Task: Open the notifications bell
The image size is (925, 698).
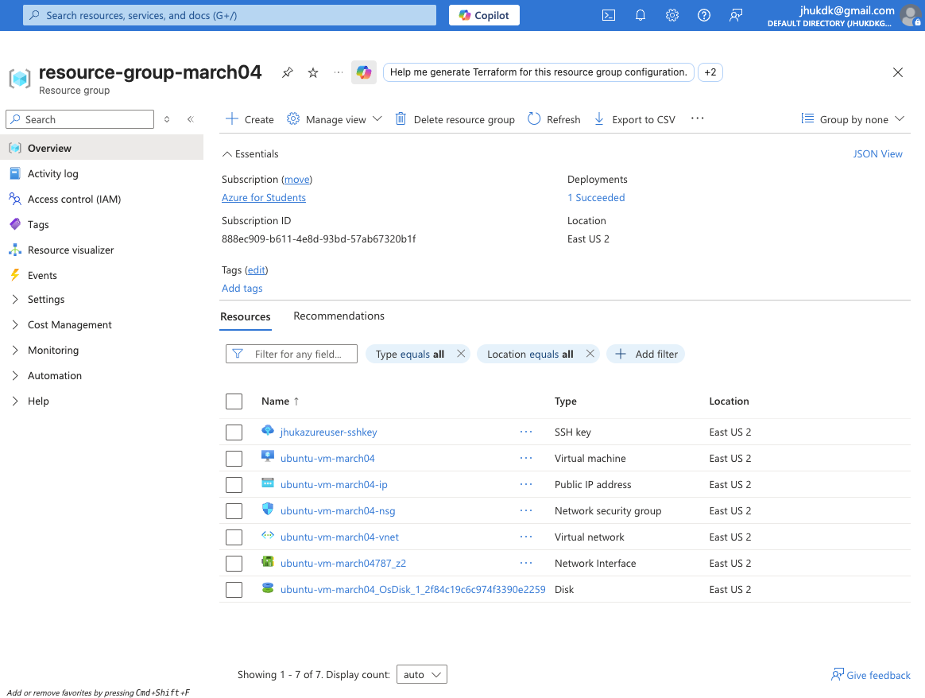Action: point(641,15)
